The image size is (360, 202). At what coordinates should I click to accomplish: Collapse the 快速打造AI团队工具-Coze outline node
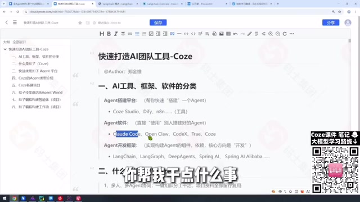pos(5,49)
